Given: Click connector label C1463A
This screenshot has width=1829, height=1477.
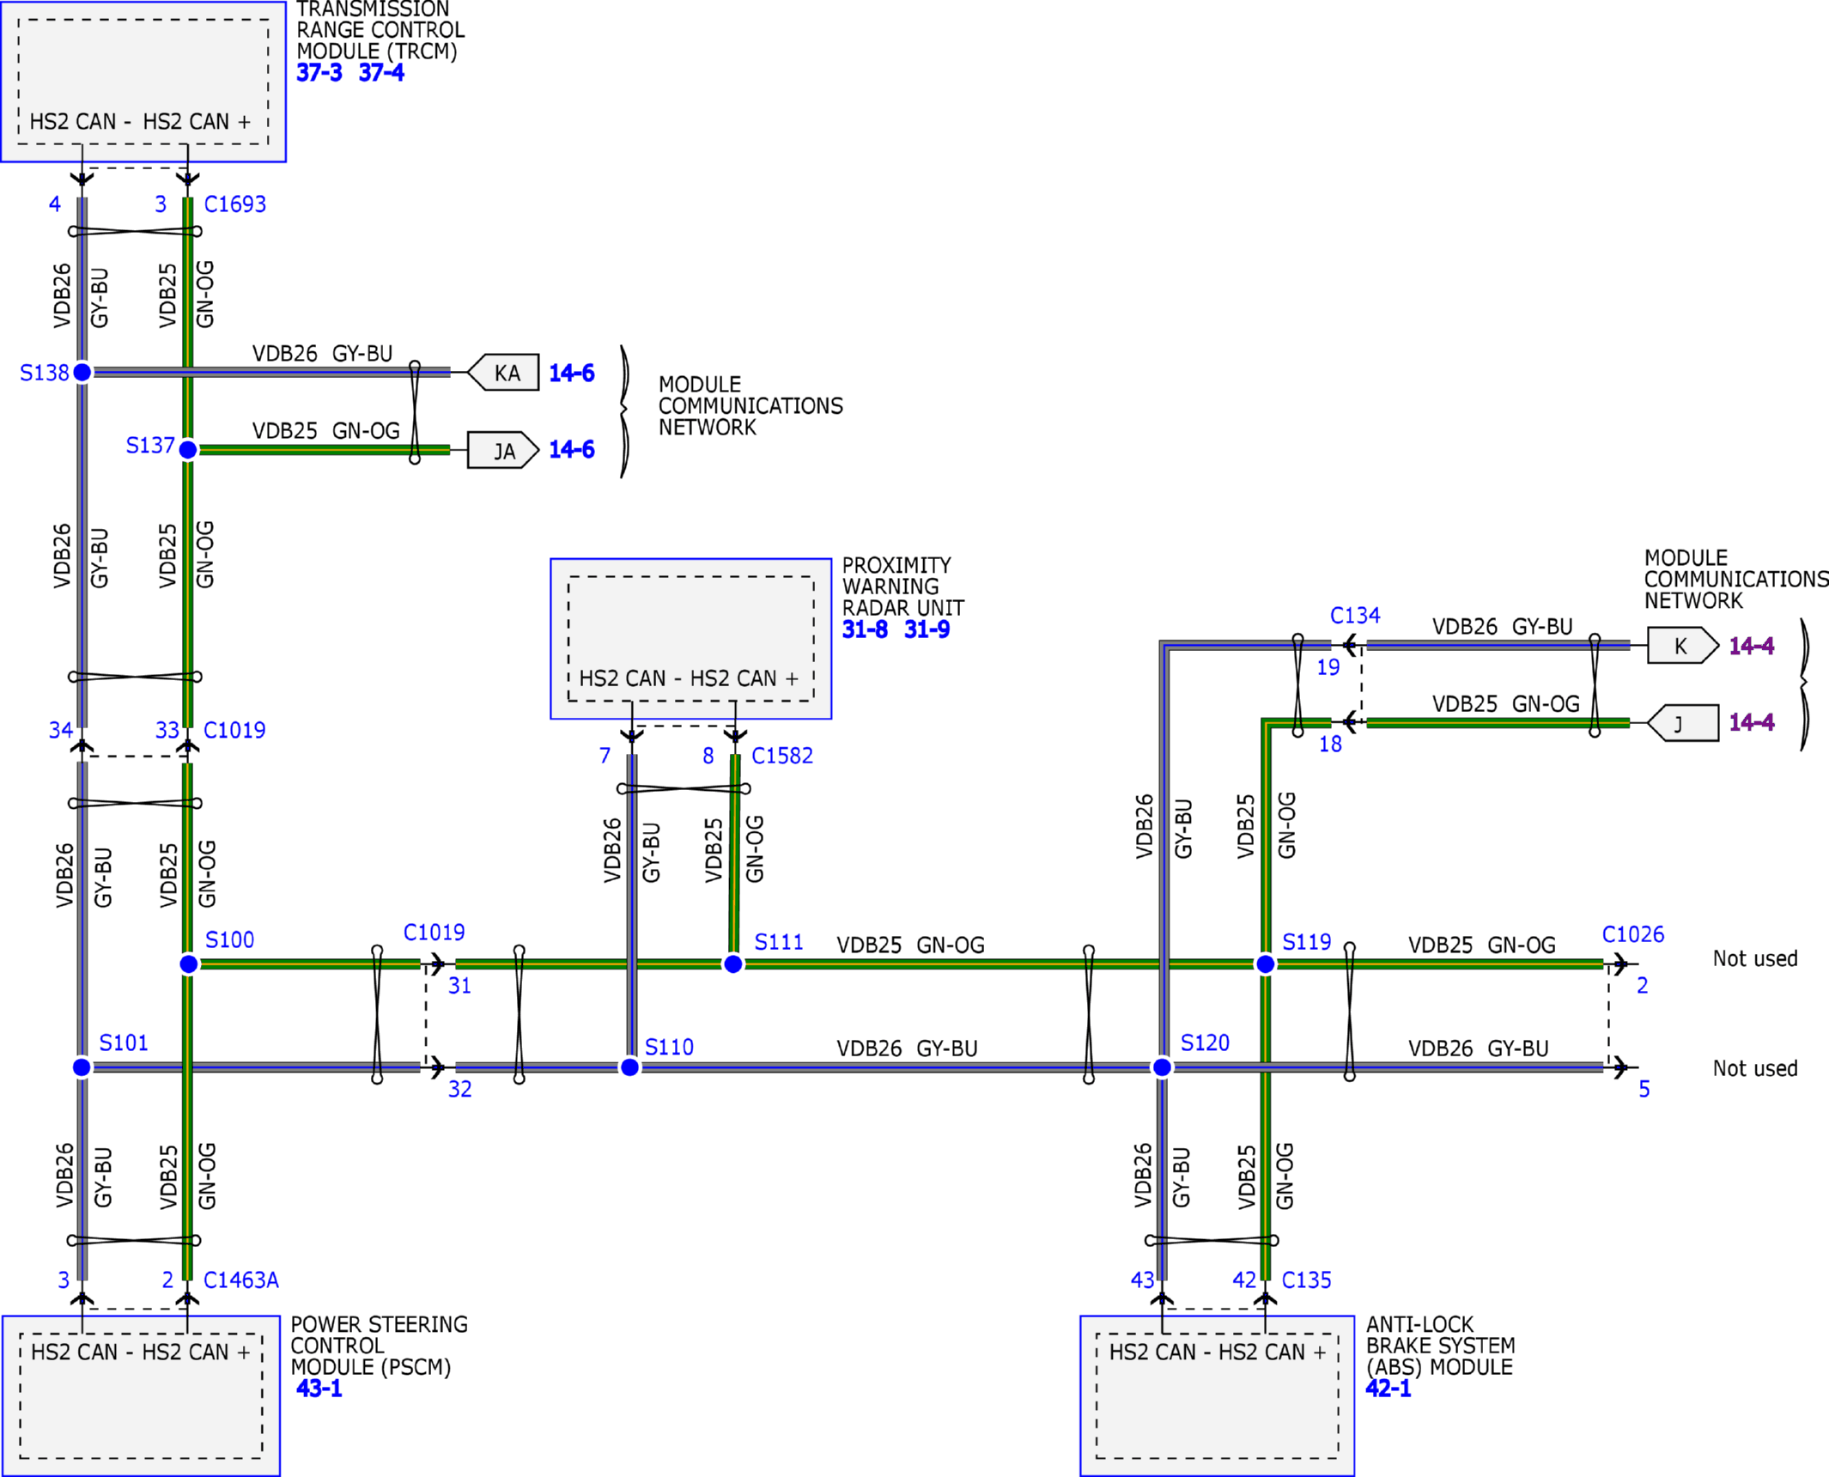Looking at the screenshot, I should click(241, 1280).
